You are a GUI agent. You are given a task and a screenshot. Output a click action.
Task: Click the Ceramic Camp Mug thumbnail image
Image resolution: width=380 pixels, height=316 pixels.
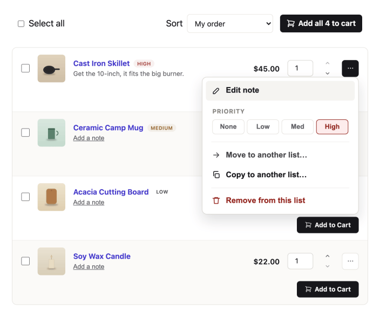pyautogui.click(x=51, y=133)
